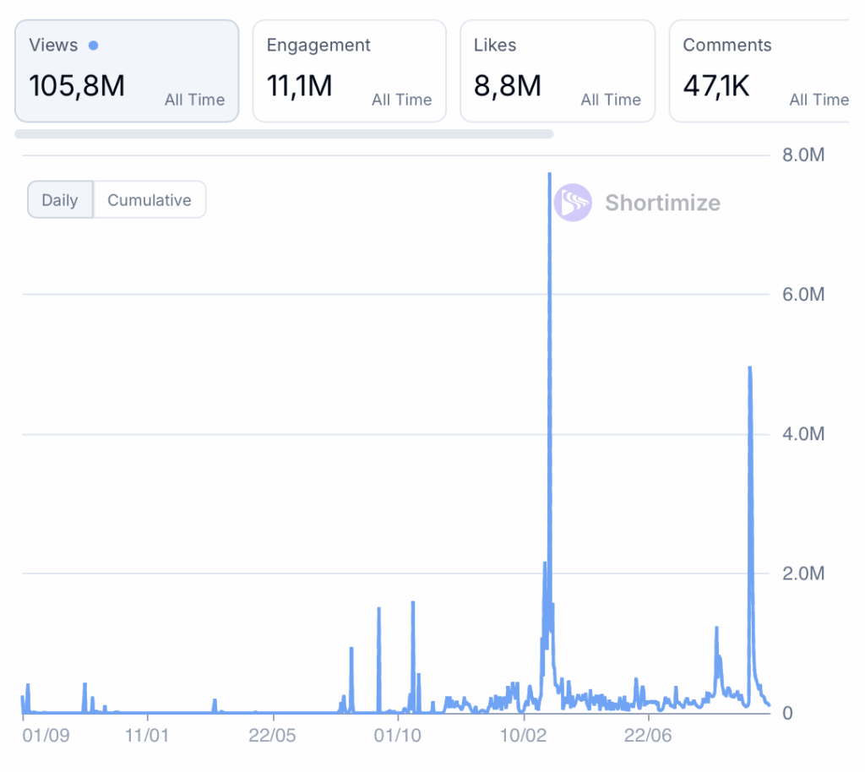Click the Shortimize watermark text
The width and height of the screenshot is (865, 772).
pyautogui.click(x=662, y=203)
